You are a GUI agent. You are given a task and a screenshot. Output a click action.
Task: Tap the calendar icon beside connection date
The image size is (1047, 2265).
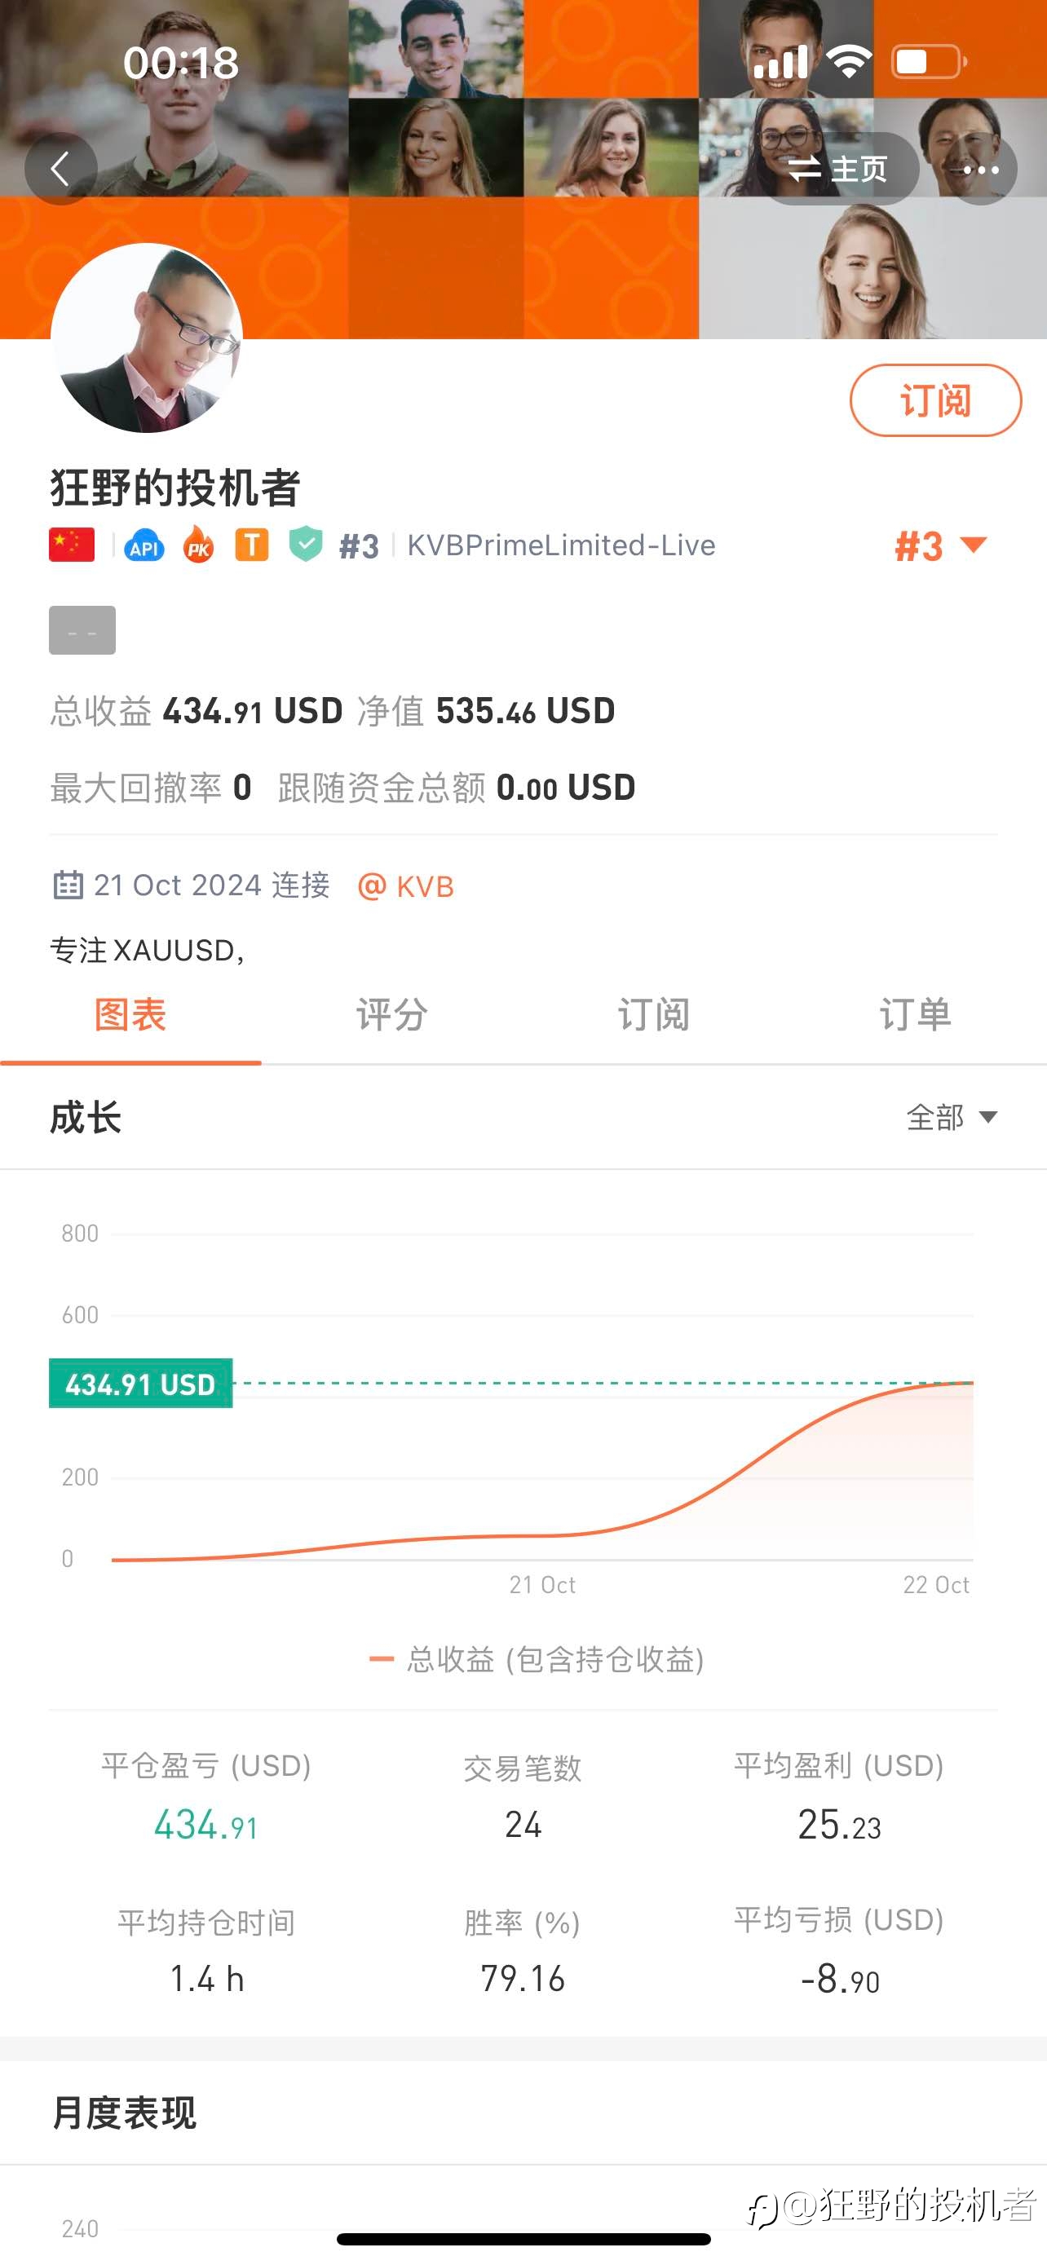pos(68,885)
